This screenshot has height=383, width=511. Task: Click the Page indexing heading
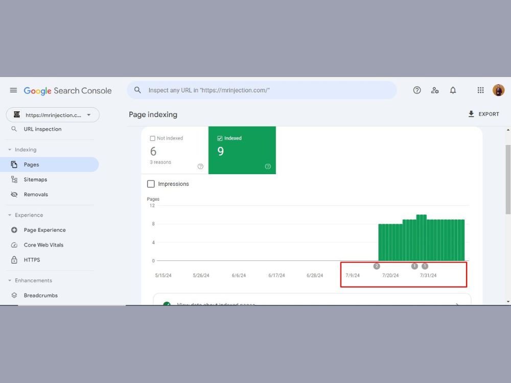pyautogui.click(x=153, y=114)
